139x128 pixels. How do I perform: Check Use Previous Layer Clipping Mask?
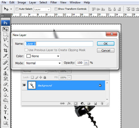(x=26, y=50)
